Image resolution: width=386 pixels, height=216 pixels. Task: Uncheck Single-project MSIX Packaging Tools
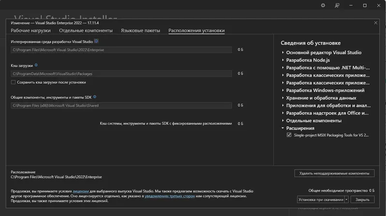coord(289,135)
